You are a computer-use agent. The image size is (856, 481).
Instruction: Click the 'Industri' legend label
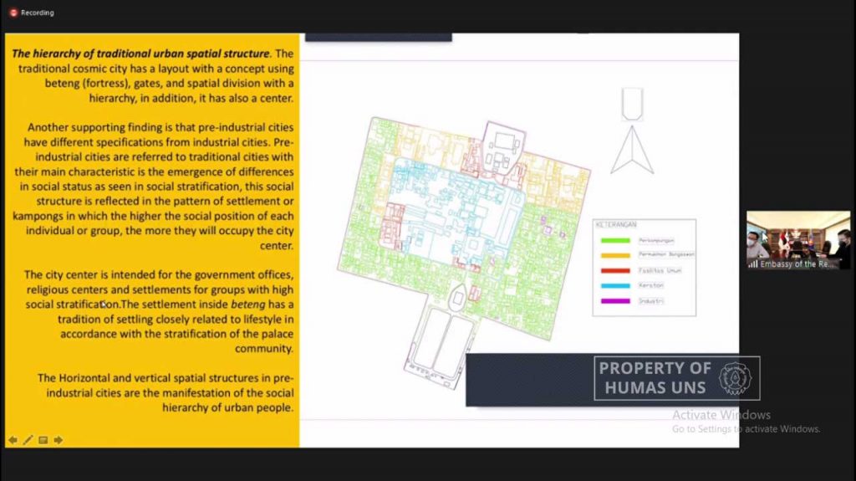tap(650, 301)
